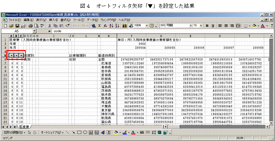
Task: Open the AutoFilter dropdown in column A
Action: 12,55
